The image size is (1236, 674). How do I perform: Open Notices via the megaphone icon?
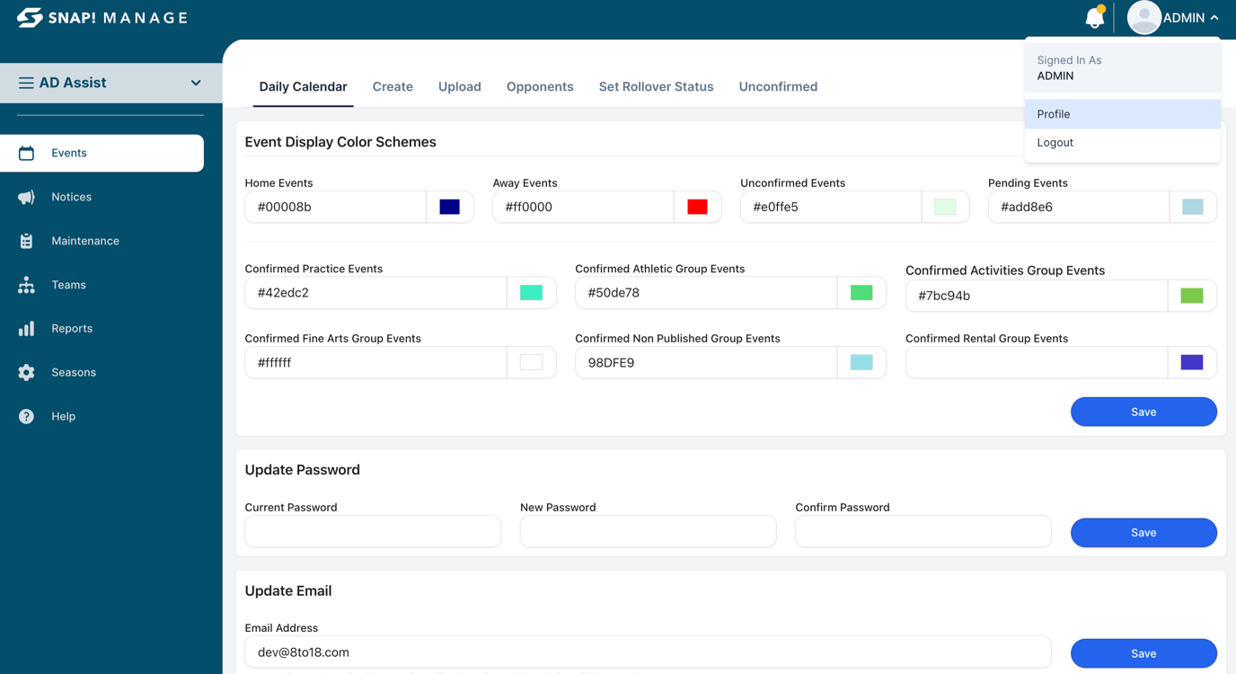tap(27, 197)
